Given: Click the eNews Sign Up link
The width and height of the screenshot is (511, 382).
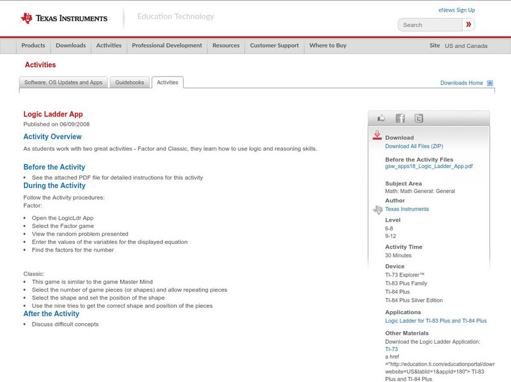Looking at the screenshot, I should pyautogui.click(x=456, y=10).
